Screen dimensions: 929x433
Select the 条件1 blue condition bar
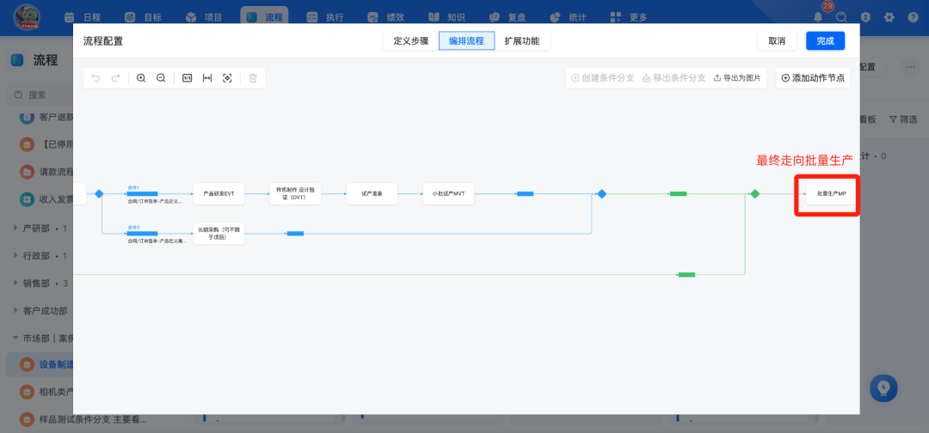pos(142,193)
